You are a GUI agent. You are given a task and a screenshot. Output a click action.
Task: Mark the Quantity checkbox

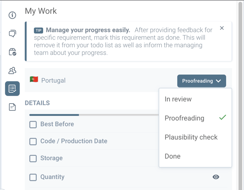point(33,177)
